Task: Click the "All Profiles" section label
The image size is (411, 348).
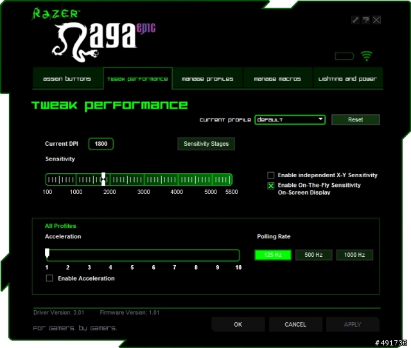Action: [60, 226]
